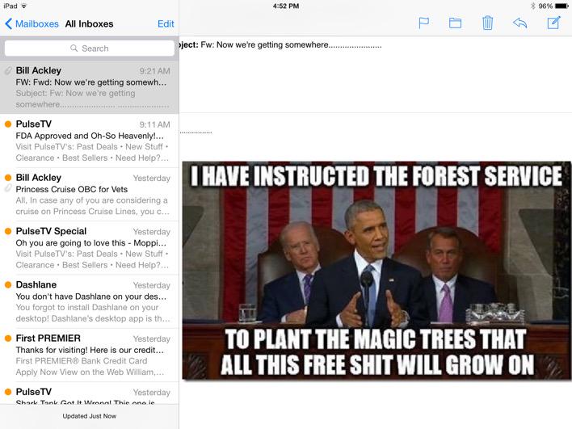This screenshot has width=572, height=429.
Task: Flag the open message using flag icon
Action: (423, 23)
